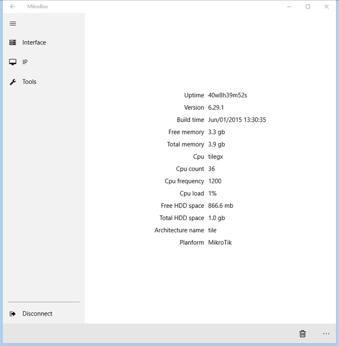
Task: Toggle the hamburger navigation menu
Action: click(13, 23)
